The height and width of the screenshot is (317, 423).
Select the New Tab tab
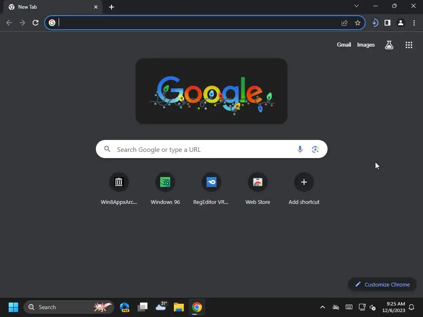click(x=53, y=7)
